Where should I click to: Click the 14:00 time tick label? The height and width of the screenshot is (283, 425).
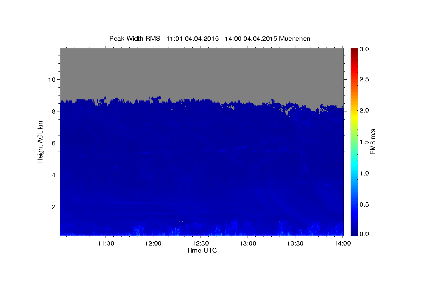coord(342,243)
